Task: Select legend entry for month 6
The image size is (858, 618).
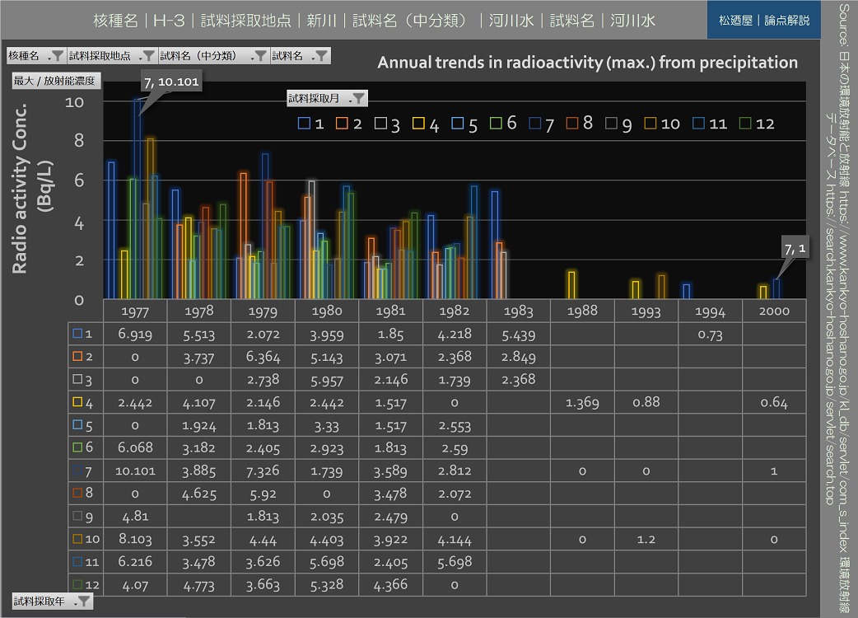Action: [503, 124]
